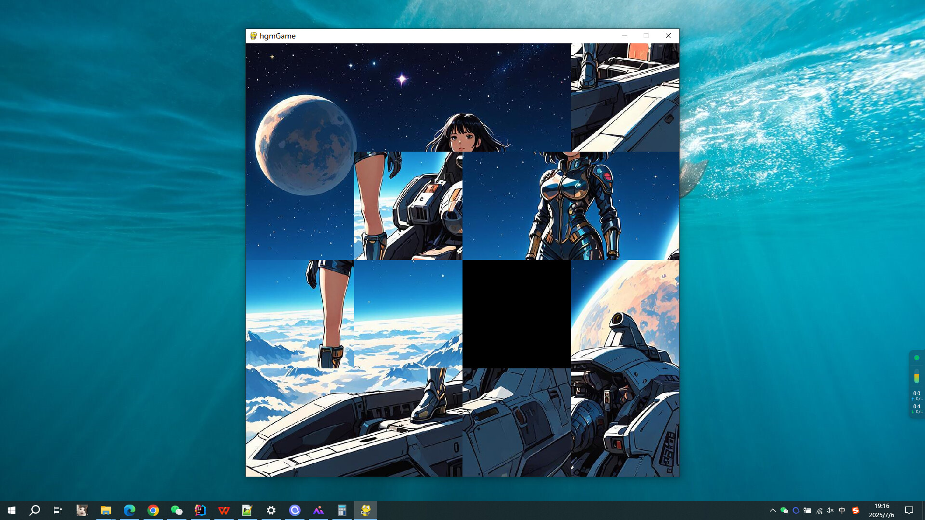Open WeChat in the taskbar
The image size is (925, 520).
coord(176,510)
